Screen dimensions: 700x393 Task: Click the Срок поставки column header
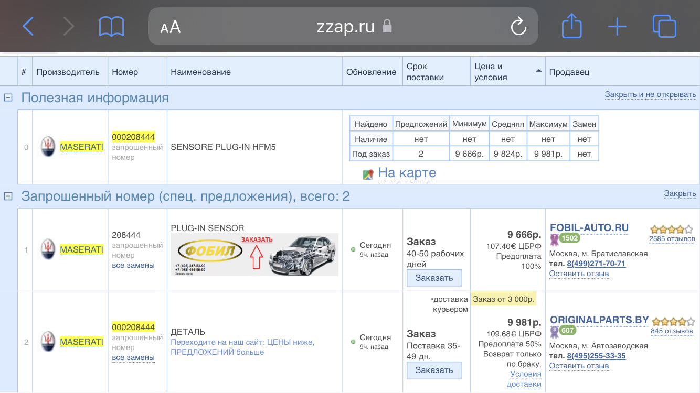tap(425, 72)
